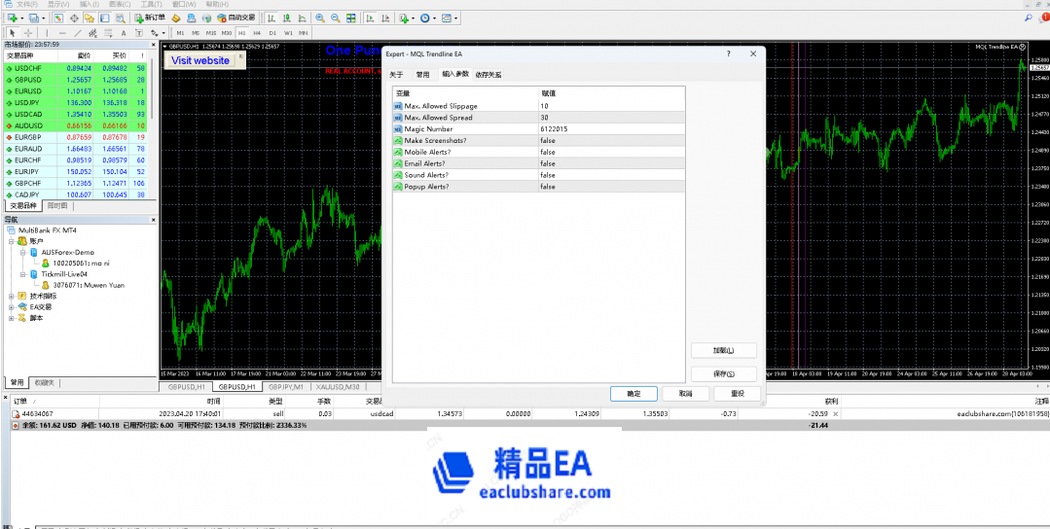
Task: Open the new chart icon in toolbar
Action: tap(12, 18)
